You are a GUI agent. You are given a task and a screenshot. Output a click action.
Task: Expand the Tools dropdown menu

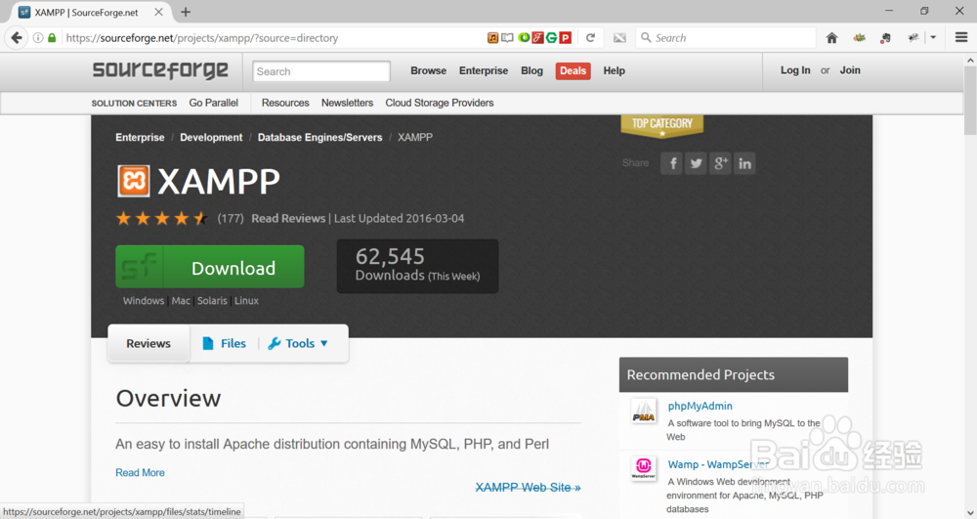(298, 343)
